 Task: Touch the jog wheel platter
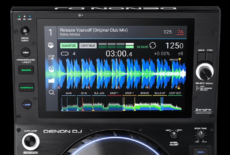(x=115, y=146)
